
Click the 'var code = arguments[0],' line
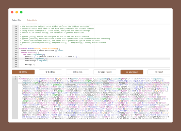coord(34,55)
